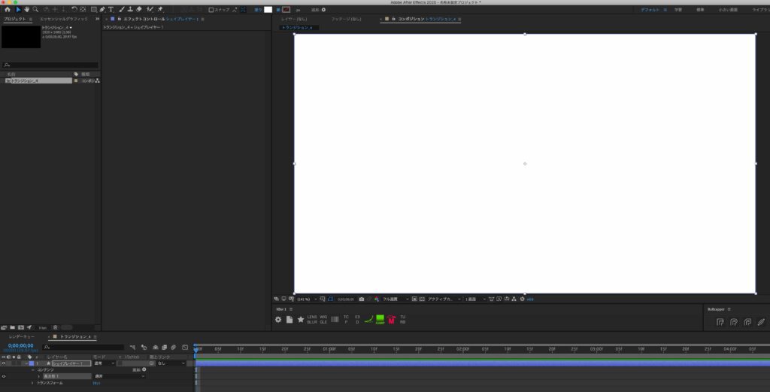Viewport: 770px width, 392px height.
Task: Click the slash-shaped Buttcapper icon
Action: (761, 322)
